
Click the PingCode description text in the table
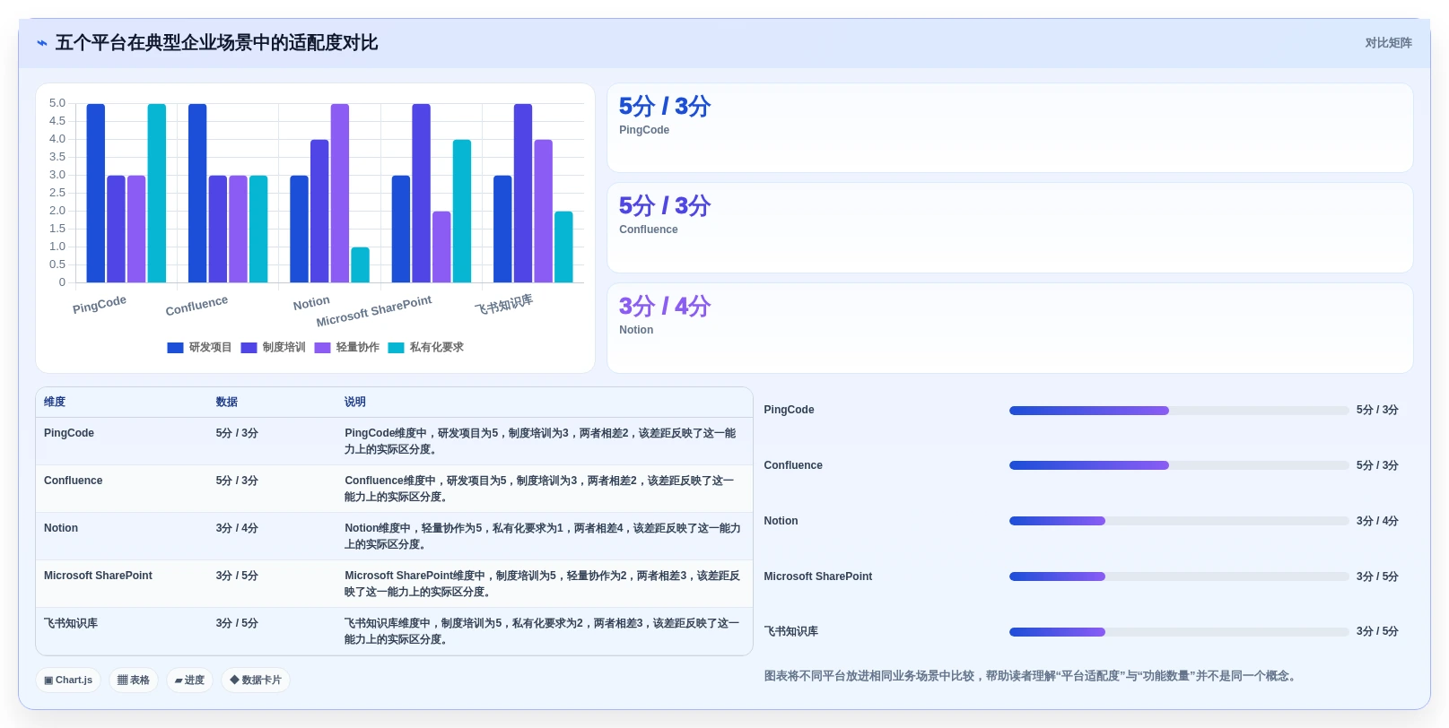click(x=541, y=441)
